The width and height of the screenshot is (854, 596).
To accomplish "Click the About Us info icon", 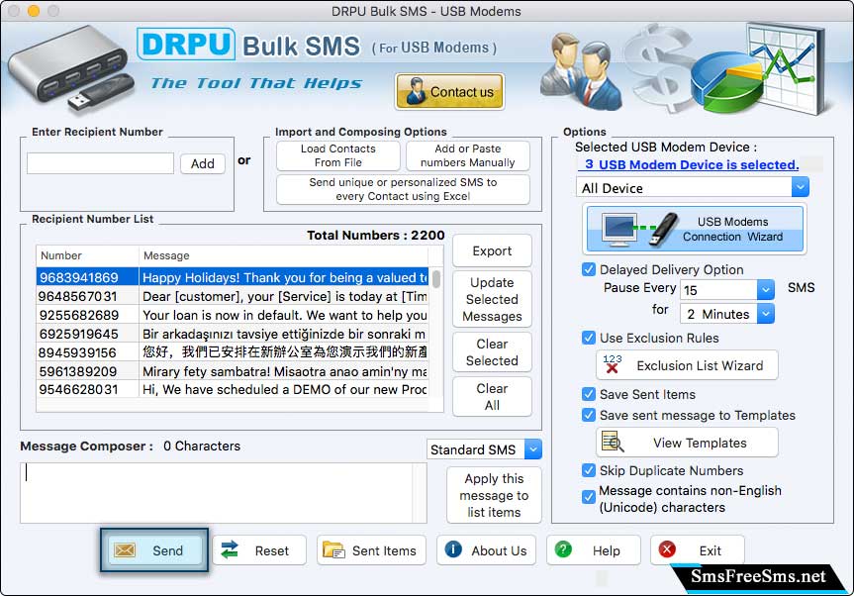I will pyautogui.click(x=453, y=550).
